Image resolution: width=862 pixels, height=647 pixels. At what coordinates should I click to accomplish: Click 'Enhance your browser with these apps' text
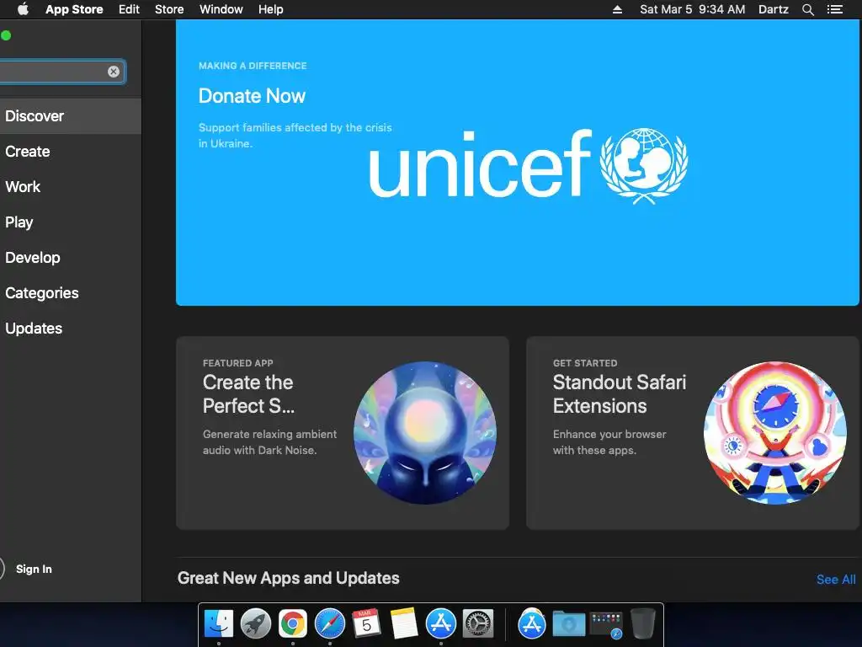tap(609, 442)
